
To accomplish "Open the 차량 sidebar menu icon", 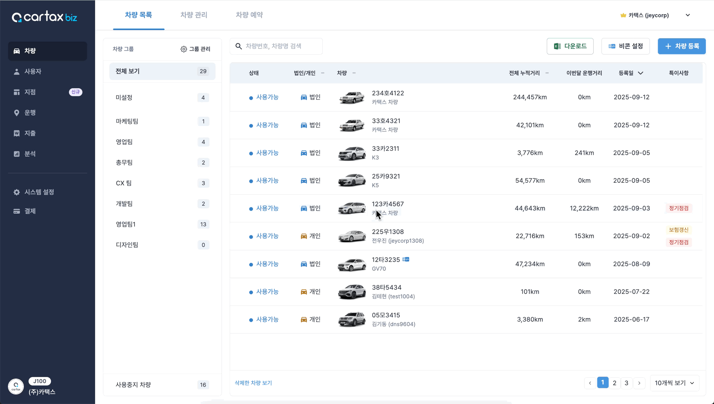I will coord(17,51).
